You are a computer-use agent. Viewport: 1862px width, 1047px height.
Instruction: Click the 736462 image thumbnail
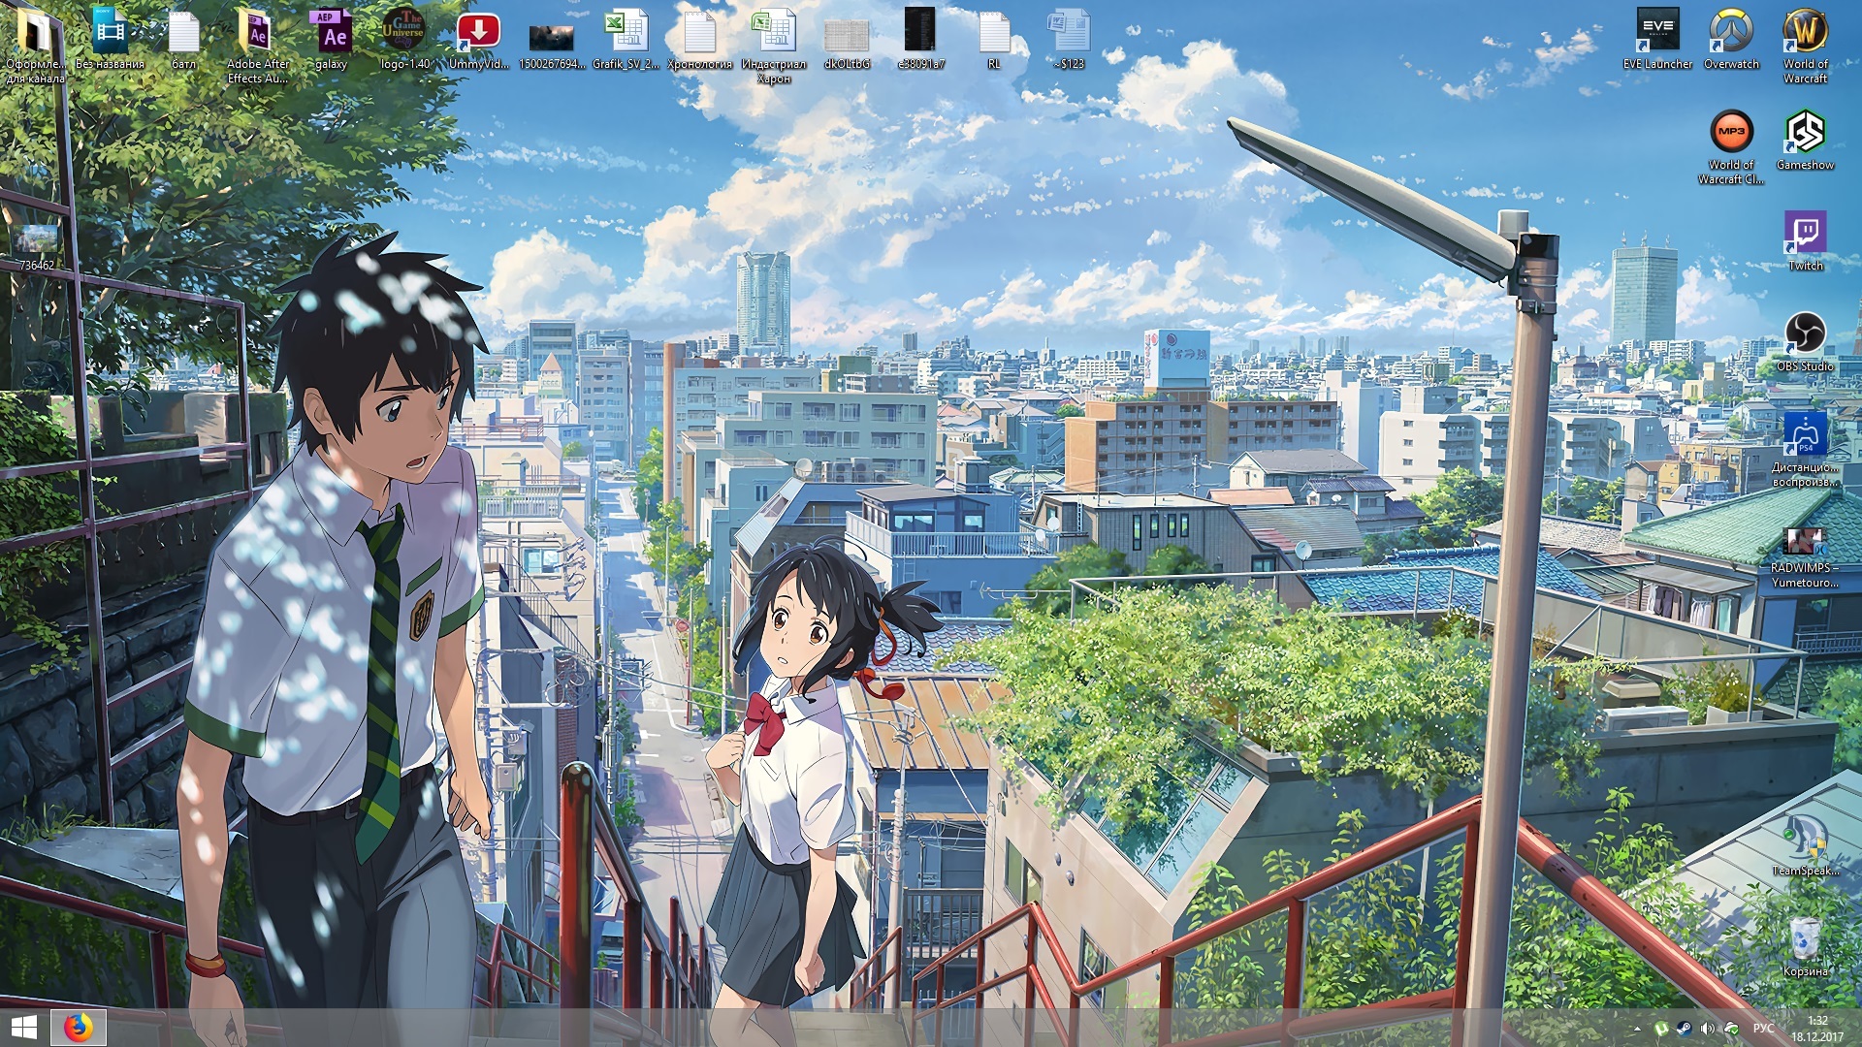37,238
